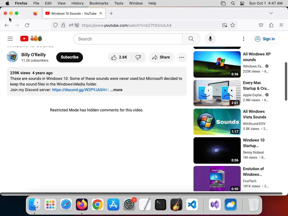This screenshot has width=288, height=216.
Task: Open the Firefox History menu
Action: (77, 3)
